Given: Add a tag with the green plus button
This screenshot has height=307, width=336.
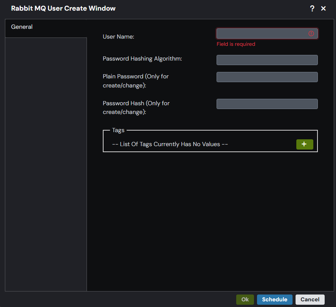Looking at the screenshot, I should 305,144.
